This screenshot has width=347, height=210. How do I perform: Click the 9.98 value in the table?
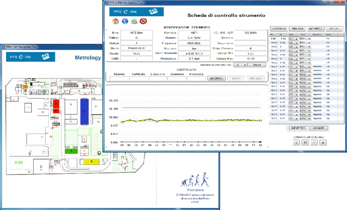(273, 38)
